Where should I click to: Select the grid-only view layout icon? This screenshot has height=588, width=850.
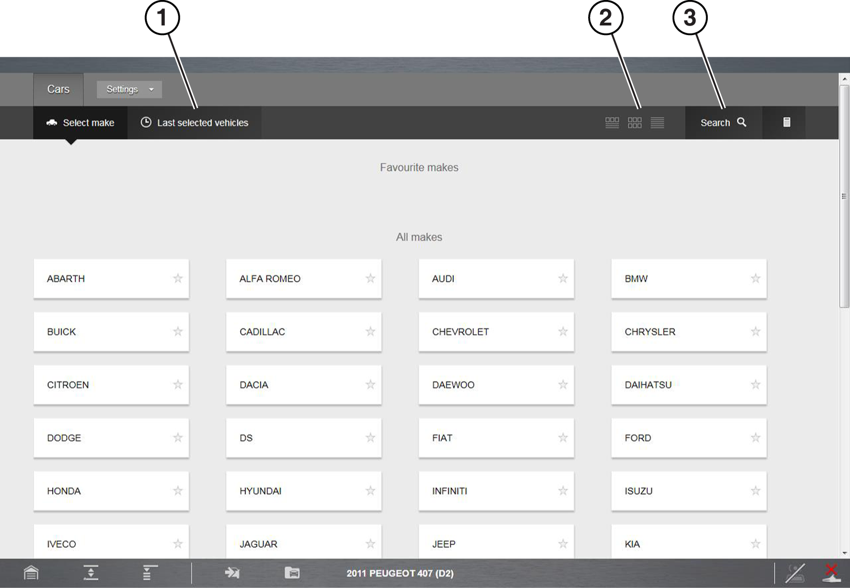pyautogui.click(x=635, y=123)
